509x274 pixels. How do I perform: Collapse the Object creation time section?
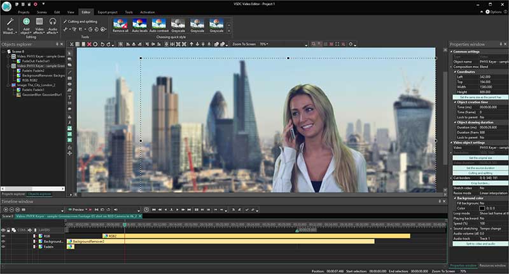(x=455, y=102)
